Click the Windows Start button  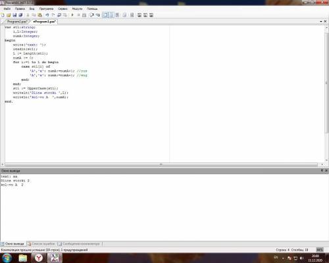tap(7, 258)
